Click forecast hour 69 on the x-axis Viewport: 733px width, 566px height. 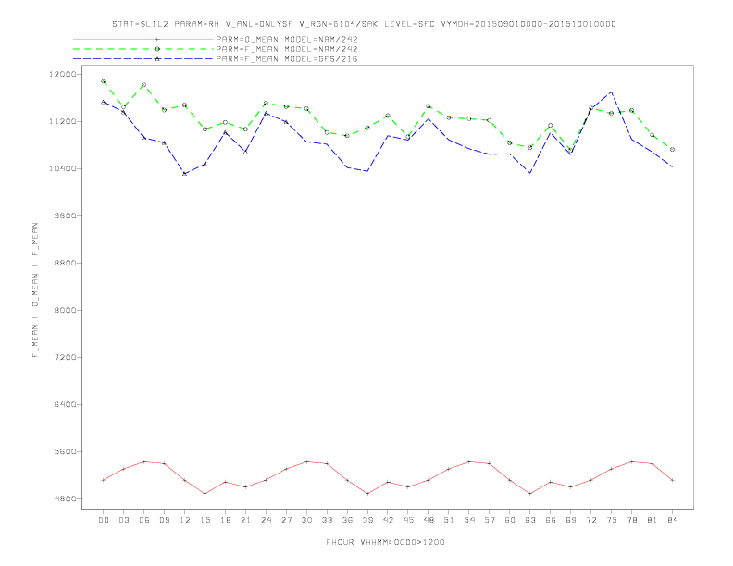pyautogui.click(x=571, y=520)
